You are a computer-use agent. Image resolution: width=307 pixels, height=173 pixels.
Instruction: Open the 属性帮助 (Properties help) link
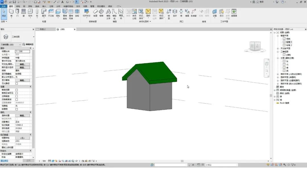click(4, 161)
